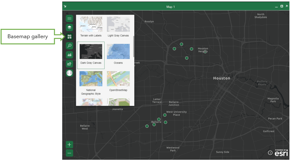Screen dimensions: 291x161
Task: Click the 'Terrain with Labels' caption
Action: point(91,36)
